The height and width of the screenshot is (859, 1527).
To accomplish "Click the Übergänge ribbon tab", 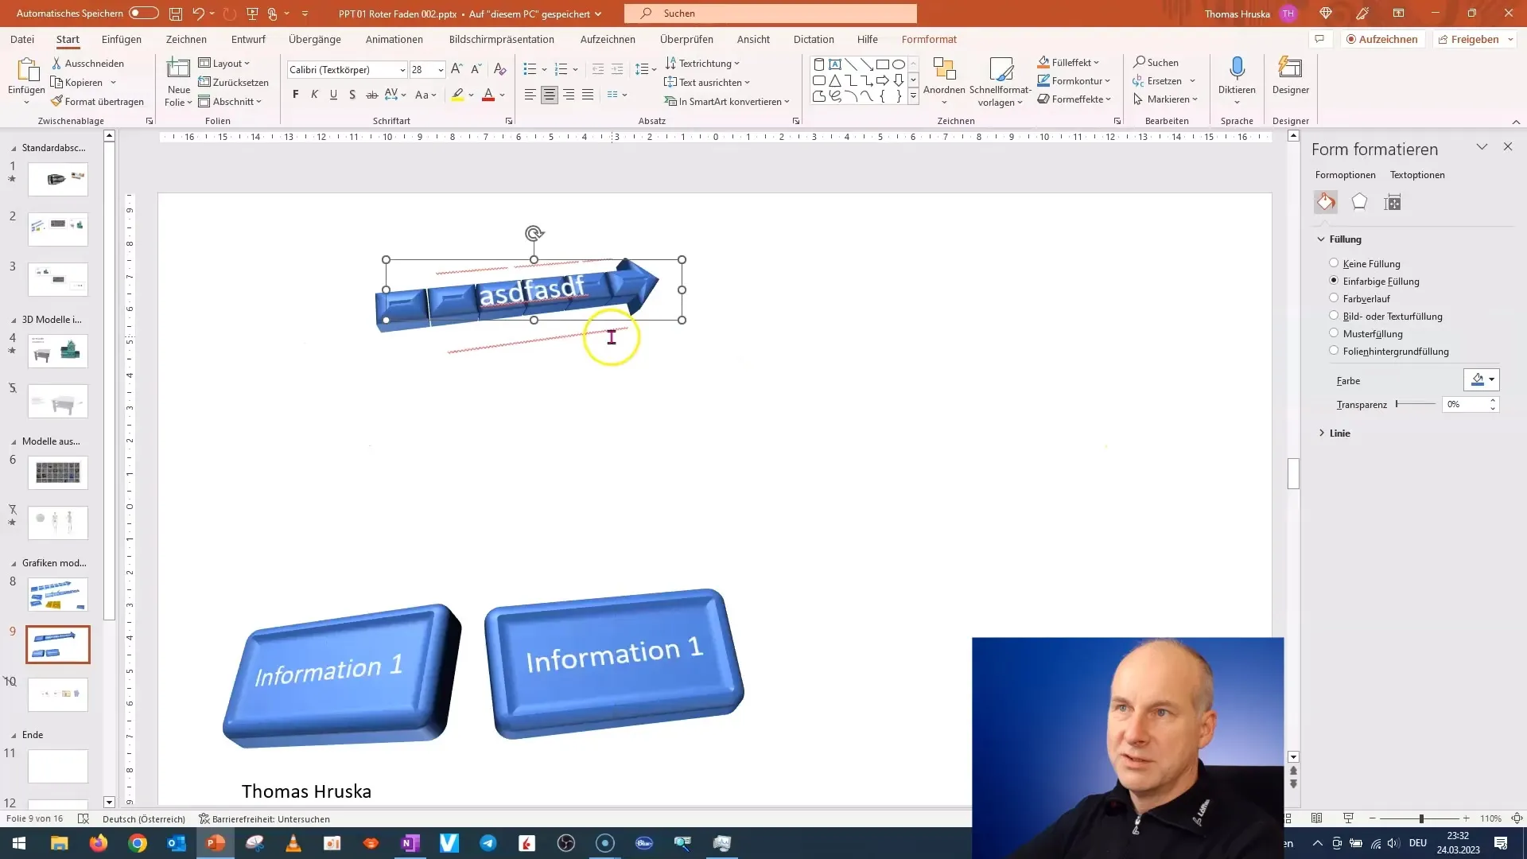I will coord(315,39).
